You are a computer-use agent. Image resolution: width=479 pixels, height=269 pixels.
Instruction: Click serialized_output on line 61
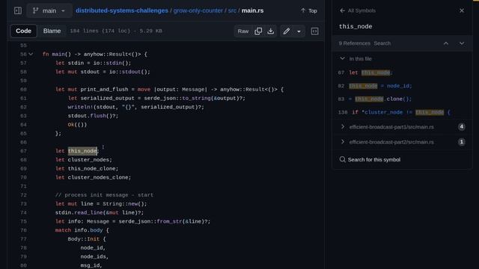(x=107, y=98)
